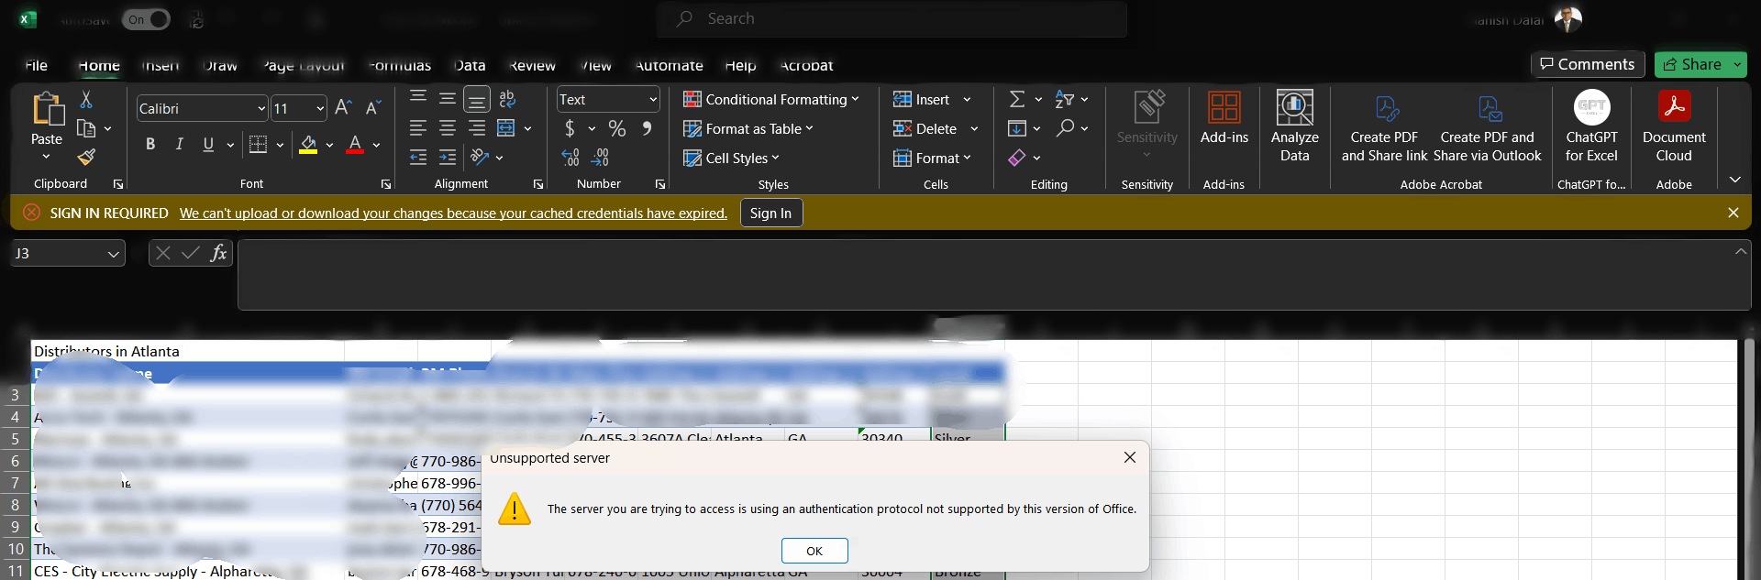Click the Cut scissors icon

pyautogui.click(x=86, y=99)
